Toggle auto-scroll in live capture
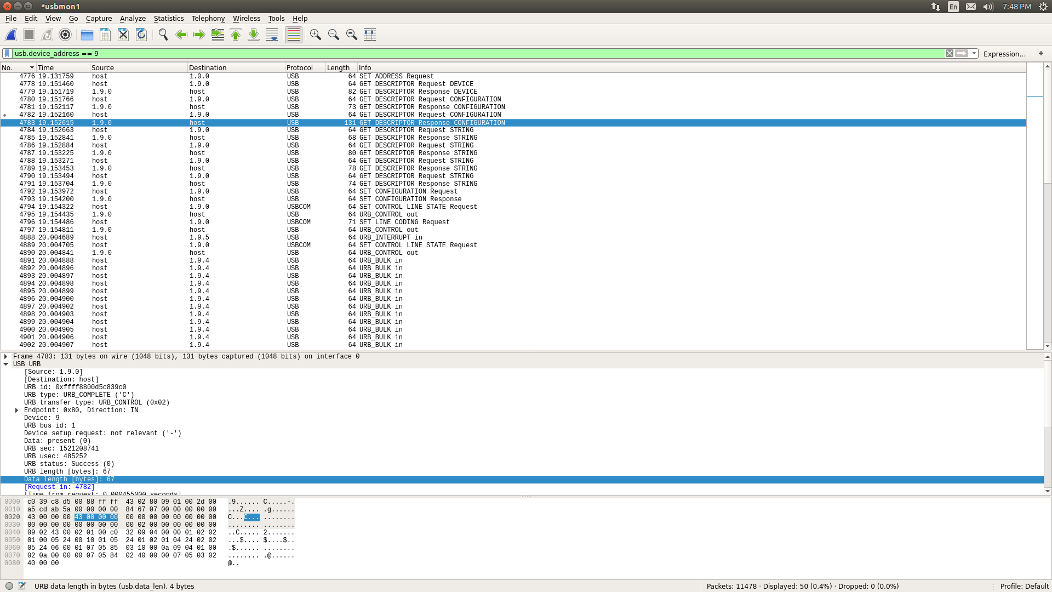The width and height of the screenshot is (1052, 592). click(271, 34)
